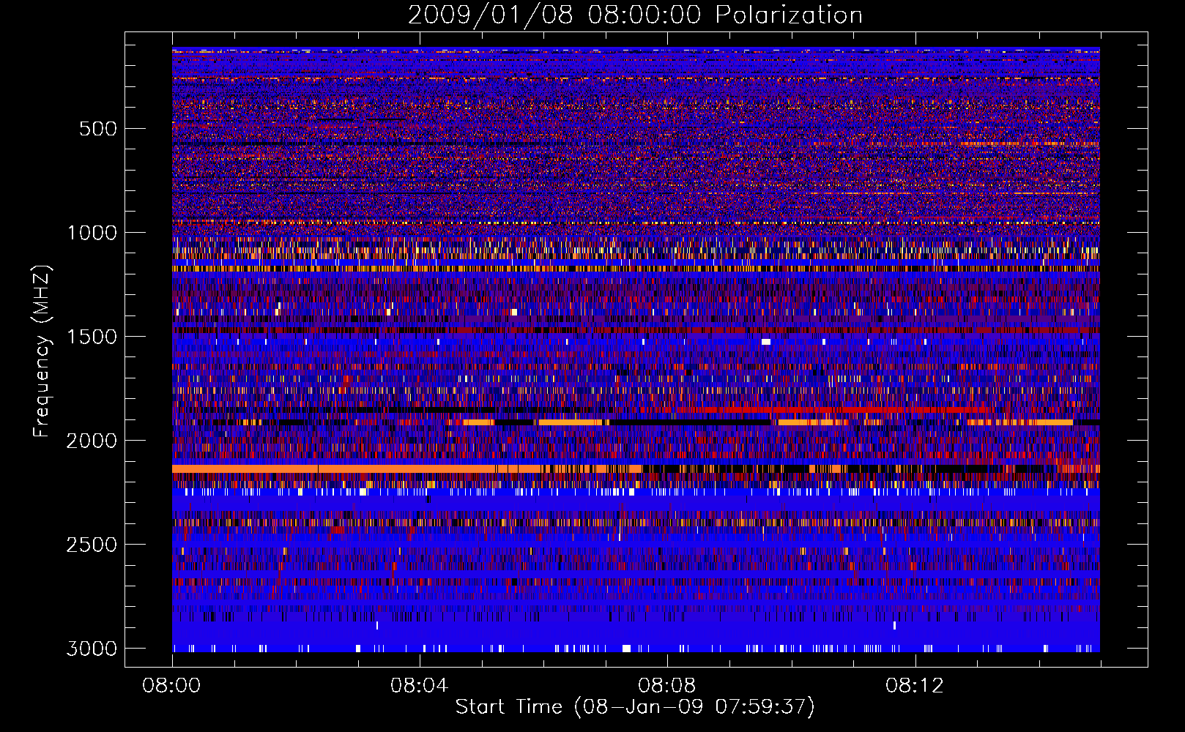Screen dimensions: 1185x732
Task: Click the long orange band near 2100 MHz
Action: 406,468
